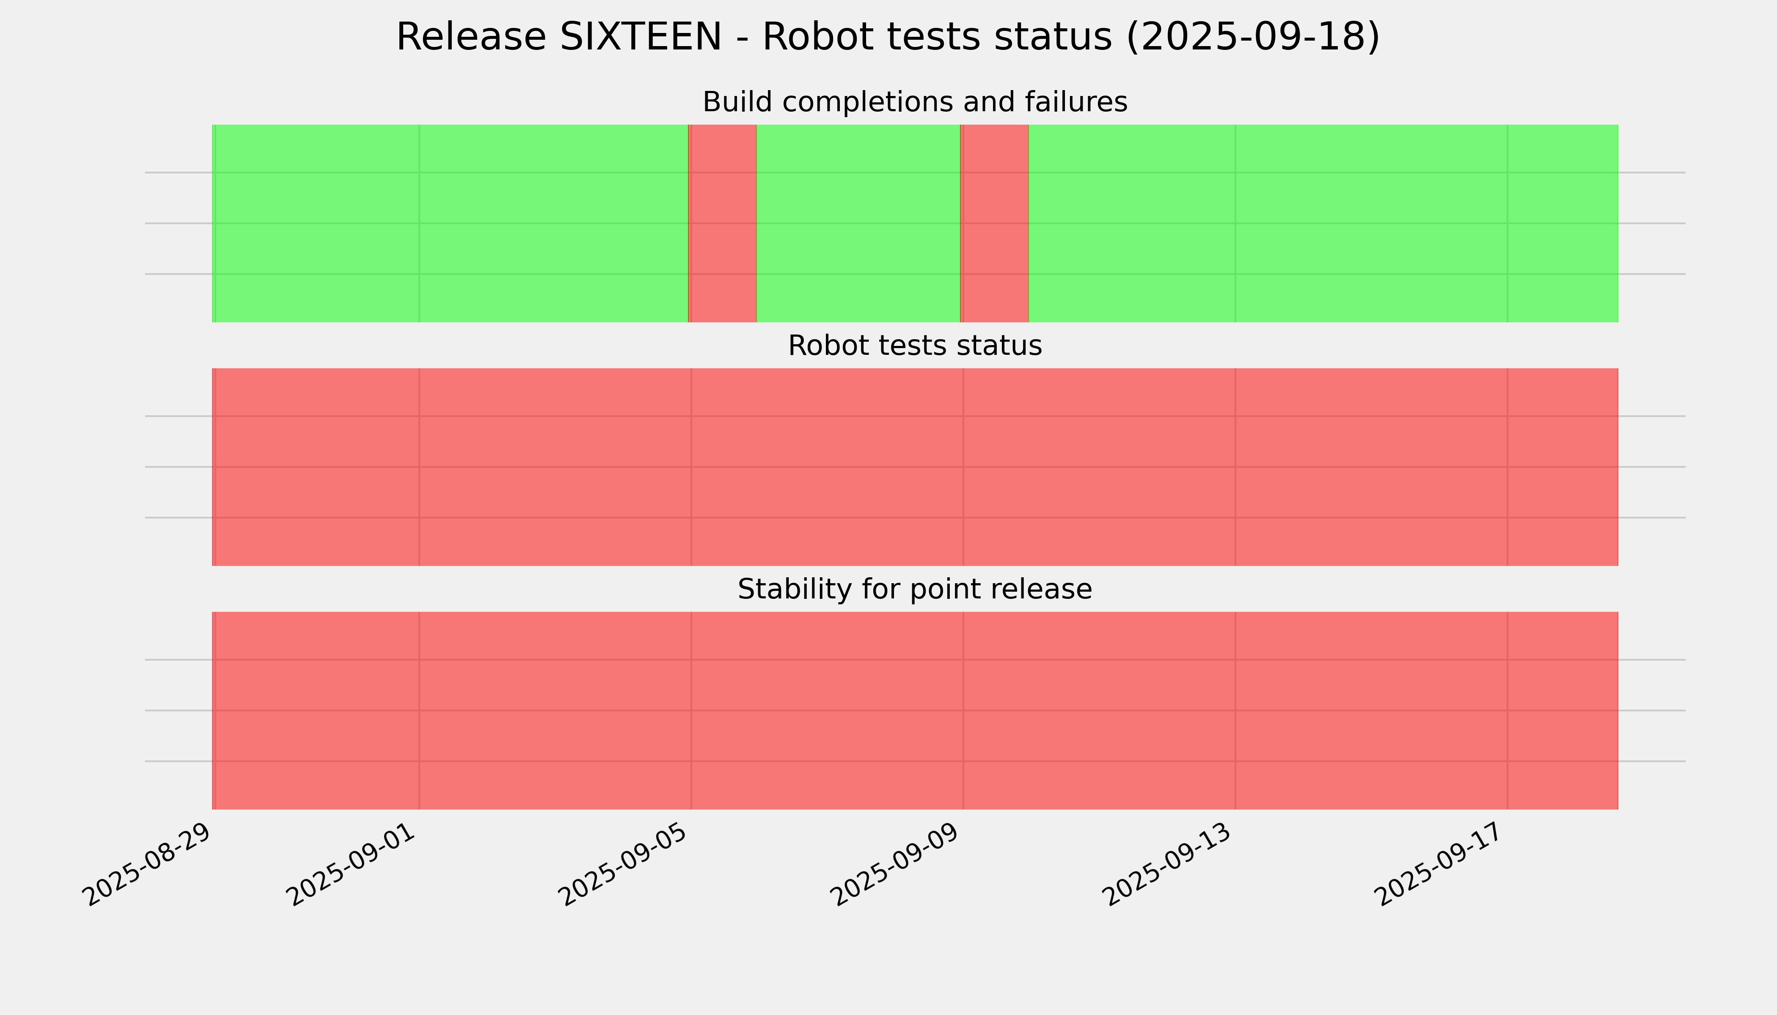Click 'Stability for point release' subplot title
The width and height of the screenshot is (1777, 1015).
click(x=914, y=590)
